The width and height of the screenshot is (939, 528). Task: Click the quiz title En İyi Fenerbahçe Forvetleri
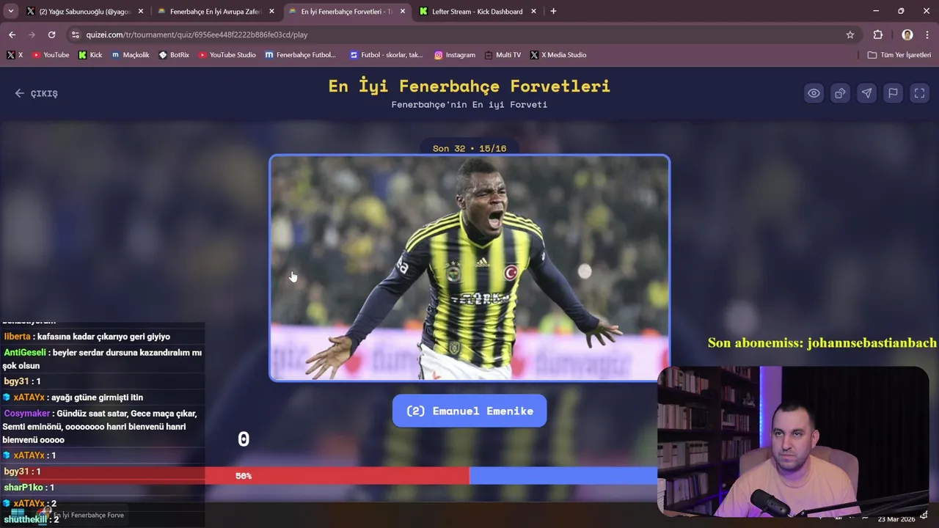coord(469,86)
